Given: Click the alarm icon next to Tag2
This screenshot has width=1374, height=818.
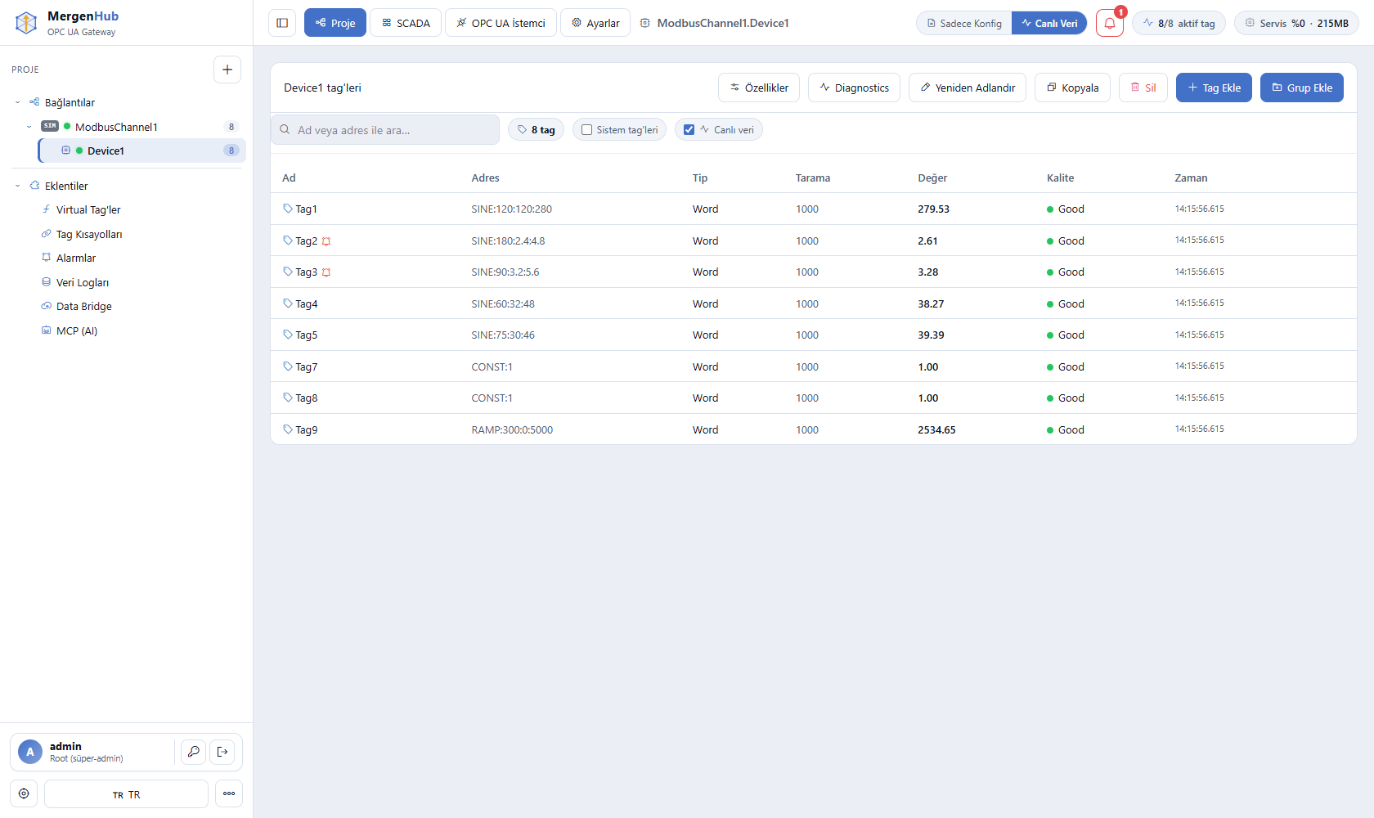Looking at the screenshot, I should click(326, 241).
